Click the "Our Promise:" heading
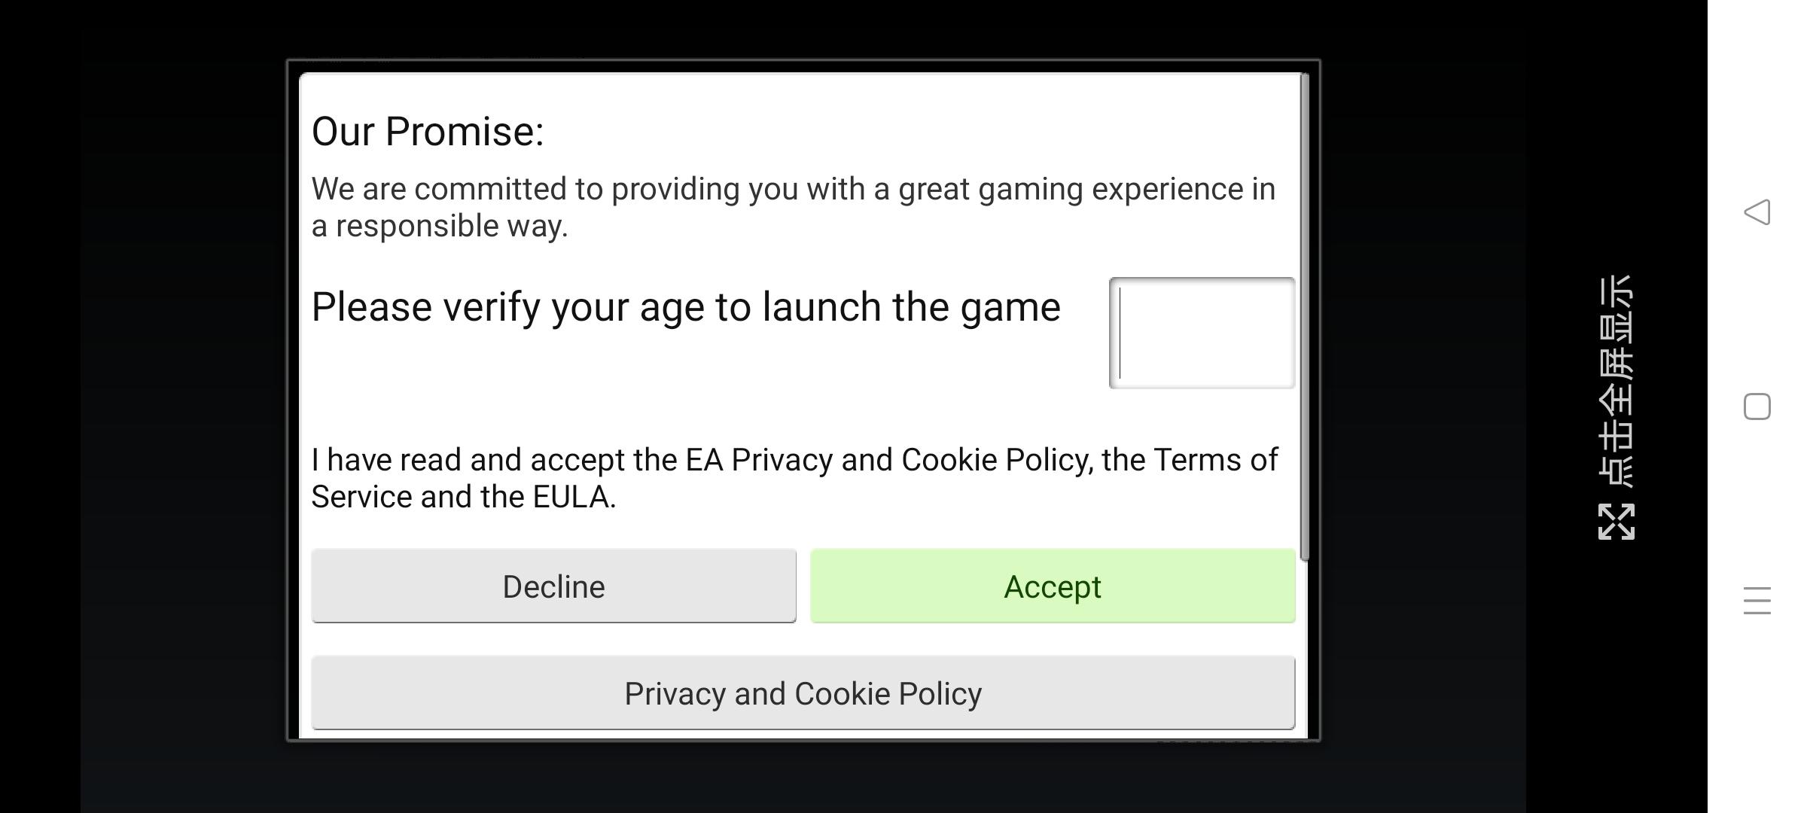 (x=428, y=132)
